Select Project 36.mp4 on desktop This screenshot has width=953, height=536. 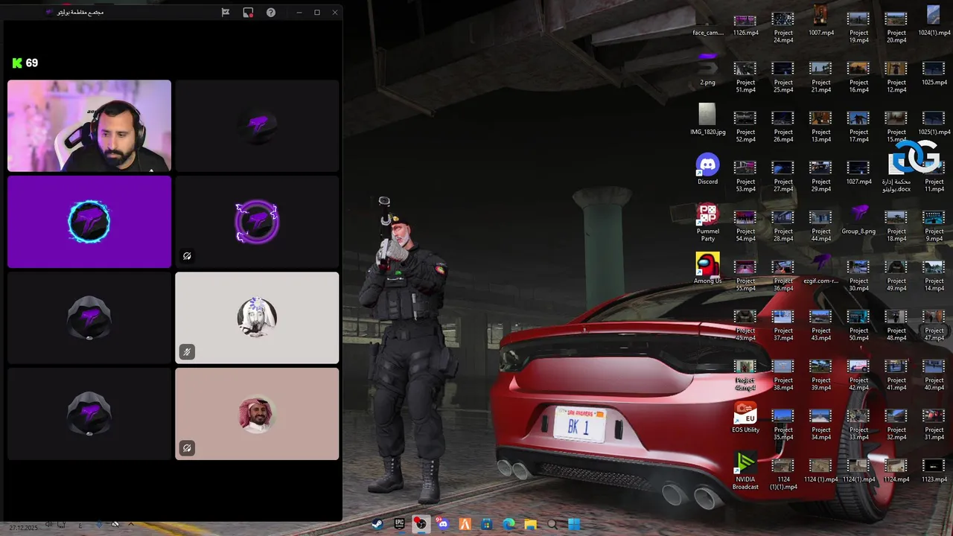783,276
